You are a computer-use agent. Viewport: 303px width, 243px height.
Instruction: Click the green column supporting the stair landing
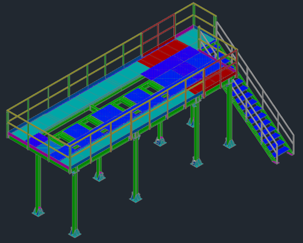tap(229, 114)
